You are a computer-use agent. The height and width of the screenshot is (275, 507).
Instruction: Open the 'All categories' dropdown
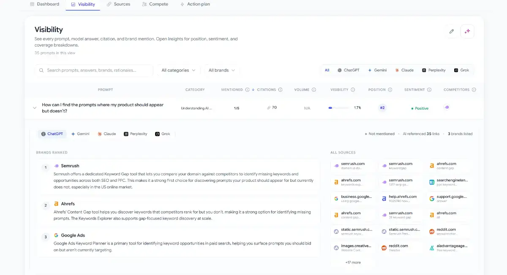(x=178, y=70)
